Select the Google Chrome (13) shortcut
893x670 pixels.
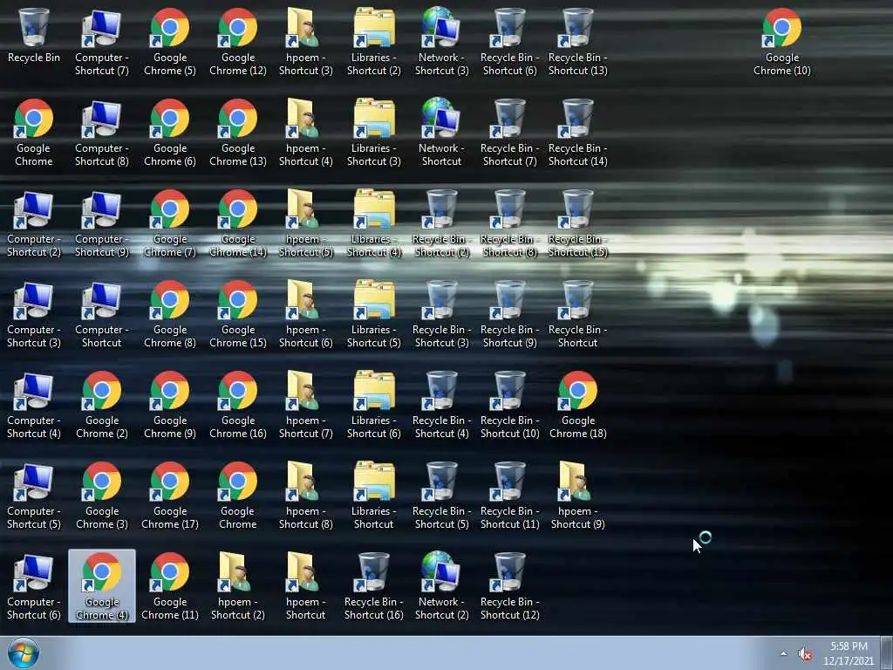pos(237,133)
